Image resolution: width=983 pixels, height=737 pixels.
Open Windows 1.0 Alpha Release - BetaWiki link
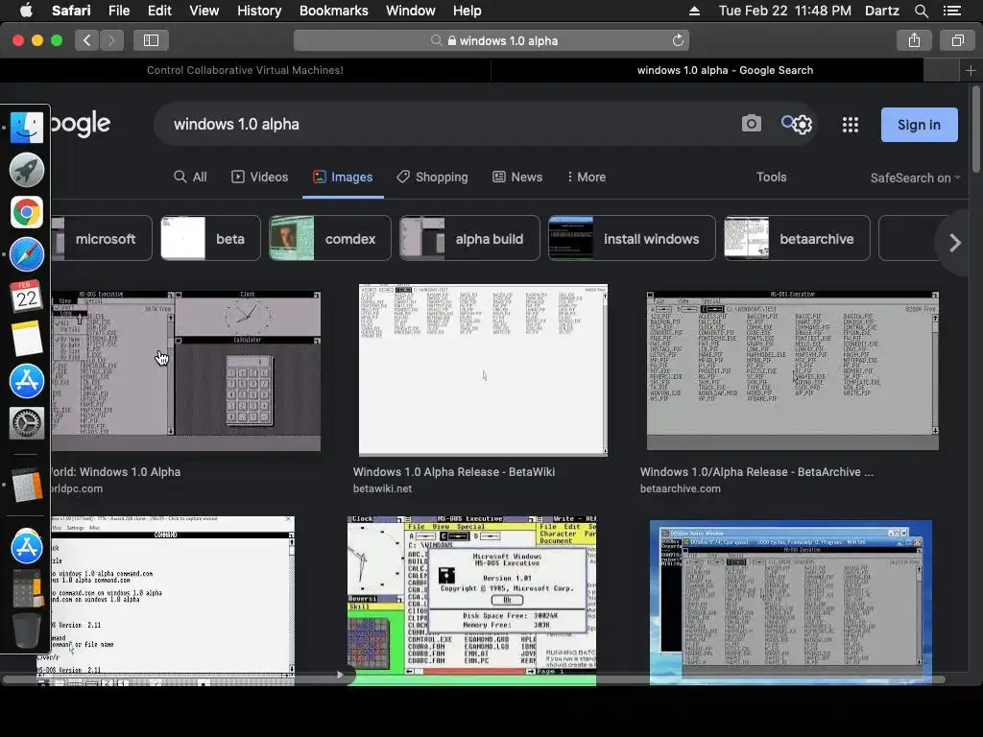point(454,472)
